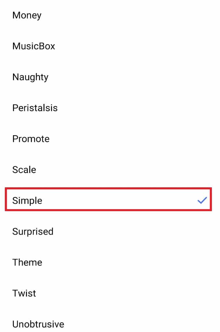
Task: Select the row directly above Simple
Action: tap(24, 170)
